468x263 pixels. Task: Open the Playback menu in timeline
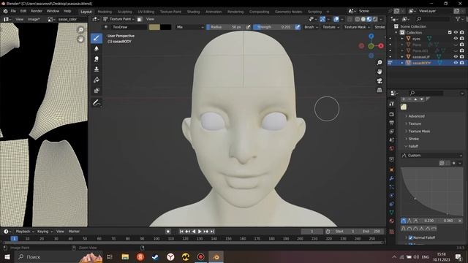pos(24,232)
